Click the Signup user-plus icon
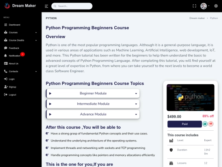Image resolution: width=222 pixels, height=167 pixels. pyautogui.click(x=6, y=87)
